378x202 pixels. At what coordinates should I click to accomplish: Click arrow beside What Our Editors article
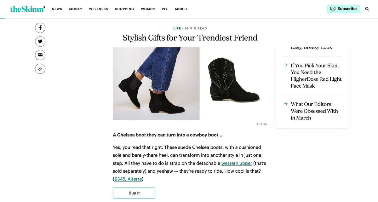[286, 104]
